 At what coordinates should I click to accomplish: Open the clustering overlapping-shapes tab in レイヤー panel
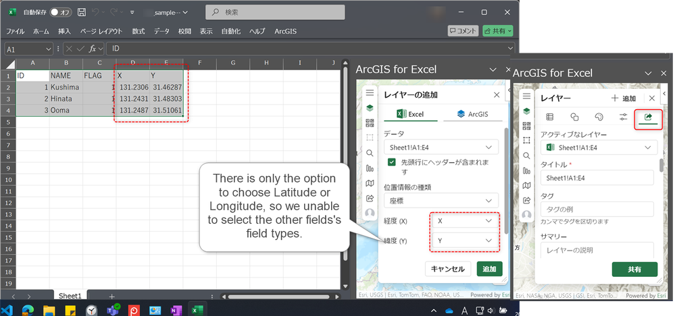(x=574, y=117)
